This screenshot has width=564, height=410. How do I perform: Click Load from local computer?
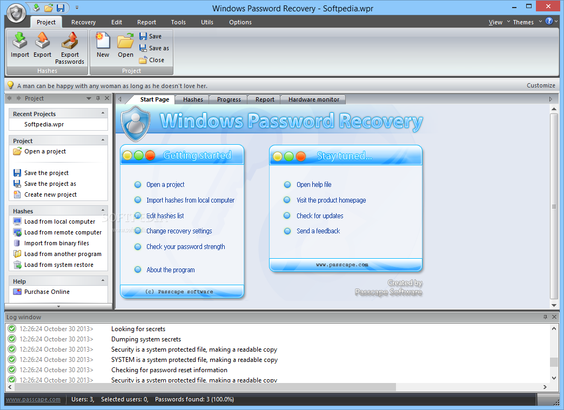coord(55,221)
